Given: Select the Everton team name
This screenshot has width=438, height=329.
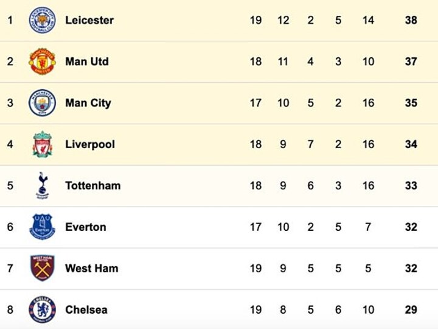Looking at the screenshot, I should (86, 227).
